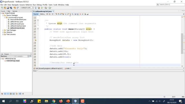Screen dimensions: 185x104
Task: Click the Build Project hammer icon
Action: [36, 8]
